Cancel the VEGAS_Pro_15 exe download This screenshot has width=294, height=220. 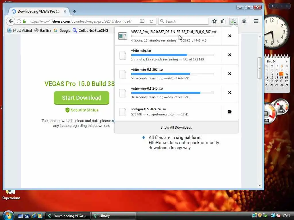click(x=229, y=36)
